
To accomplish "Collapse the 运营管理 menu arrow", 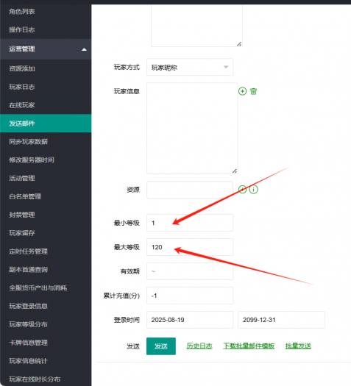I will pyautogui.click(x=84, y=49).
